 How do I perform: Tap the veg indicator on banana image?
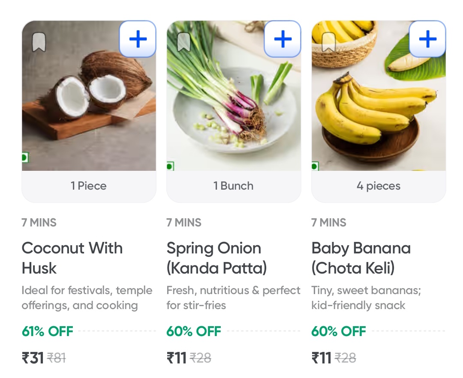[315, 166]
